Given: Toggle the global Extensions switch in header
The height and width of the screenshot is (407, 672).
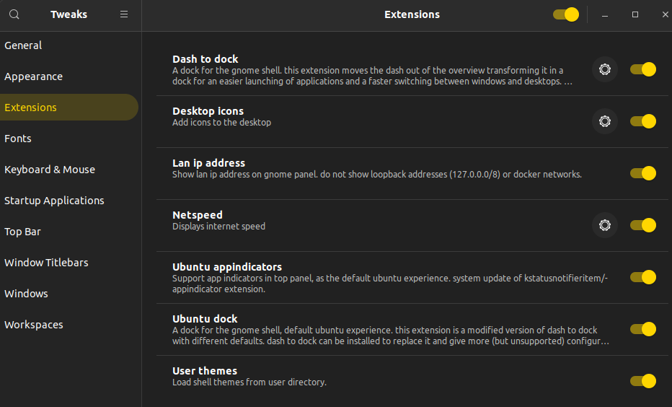Looking at the screenshot, I should click(566, 14).
